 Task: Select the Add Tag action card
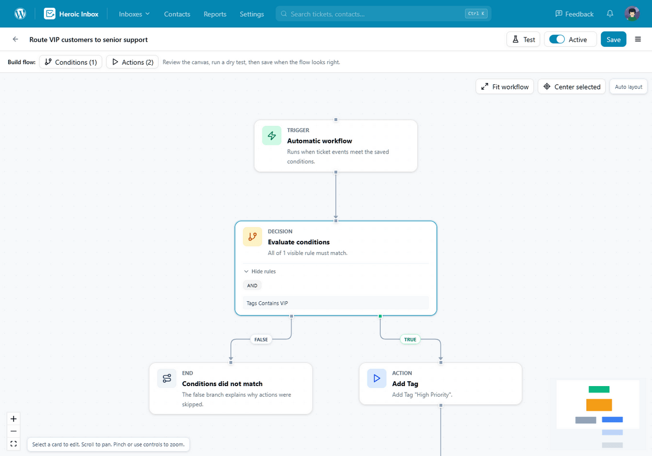440,384
